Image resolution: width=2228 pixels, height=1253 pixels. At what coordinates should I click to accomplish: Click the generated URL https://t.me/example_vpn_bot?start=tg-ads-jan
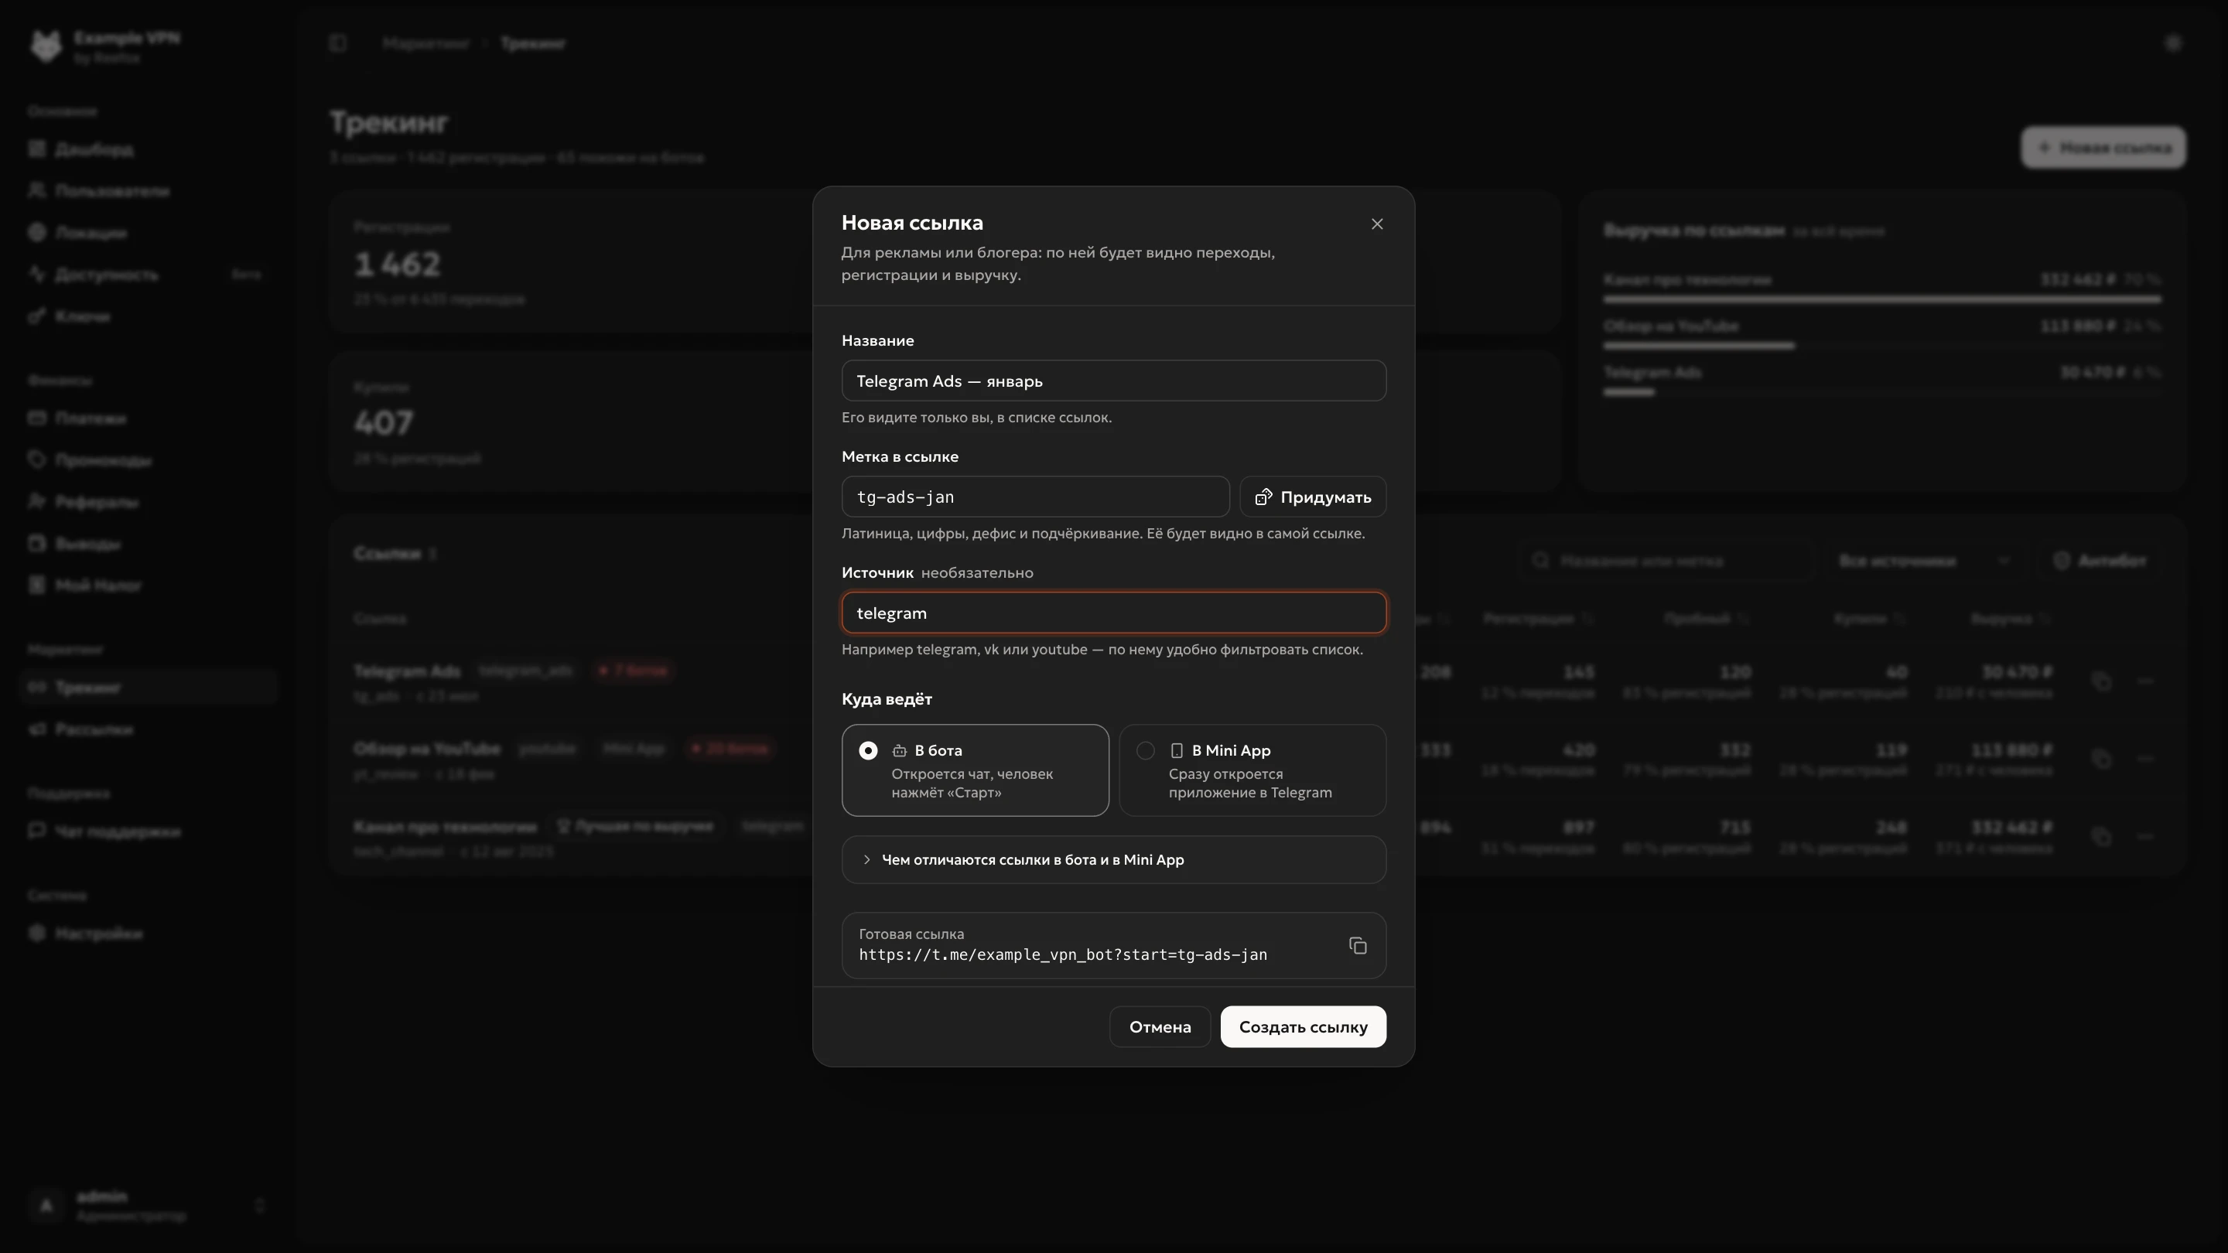click(x=1063, y=954)
